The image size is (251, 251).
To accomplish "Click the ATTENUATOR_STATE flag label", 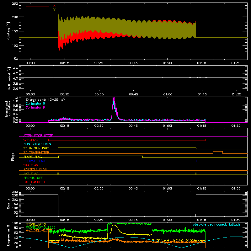I will coord(38,136).
